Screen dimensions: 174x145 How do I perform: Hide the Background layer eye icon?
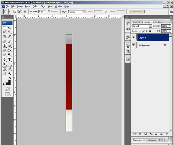(x=134, y=45)
